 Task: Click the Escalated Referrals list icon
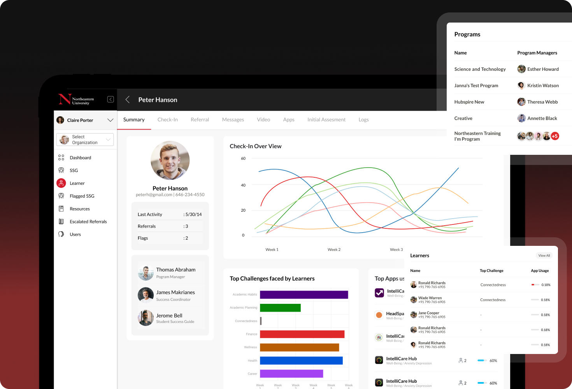pos(61,222)
